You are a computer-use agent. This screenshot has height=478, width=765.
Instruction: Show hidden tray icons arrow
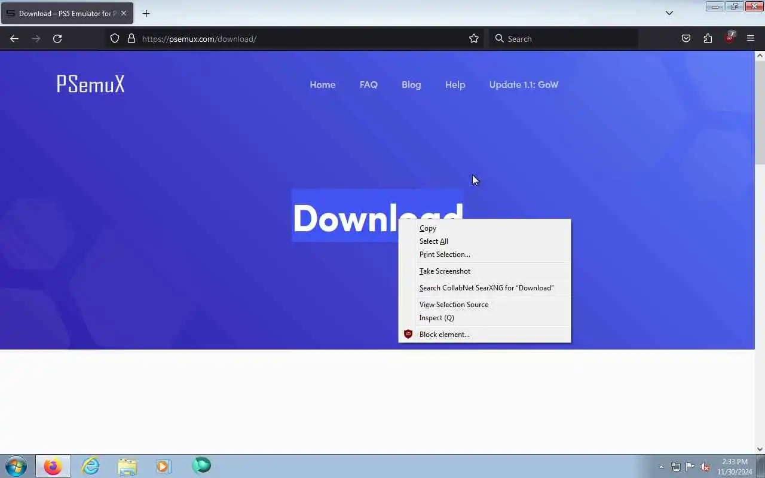coord(661,467)
